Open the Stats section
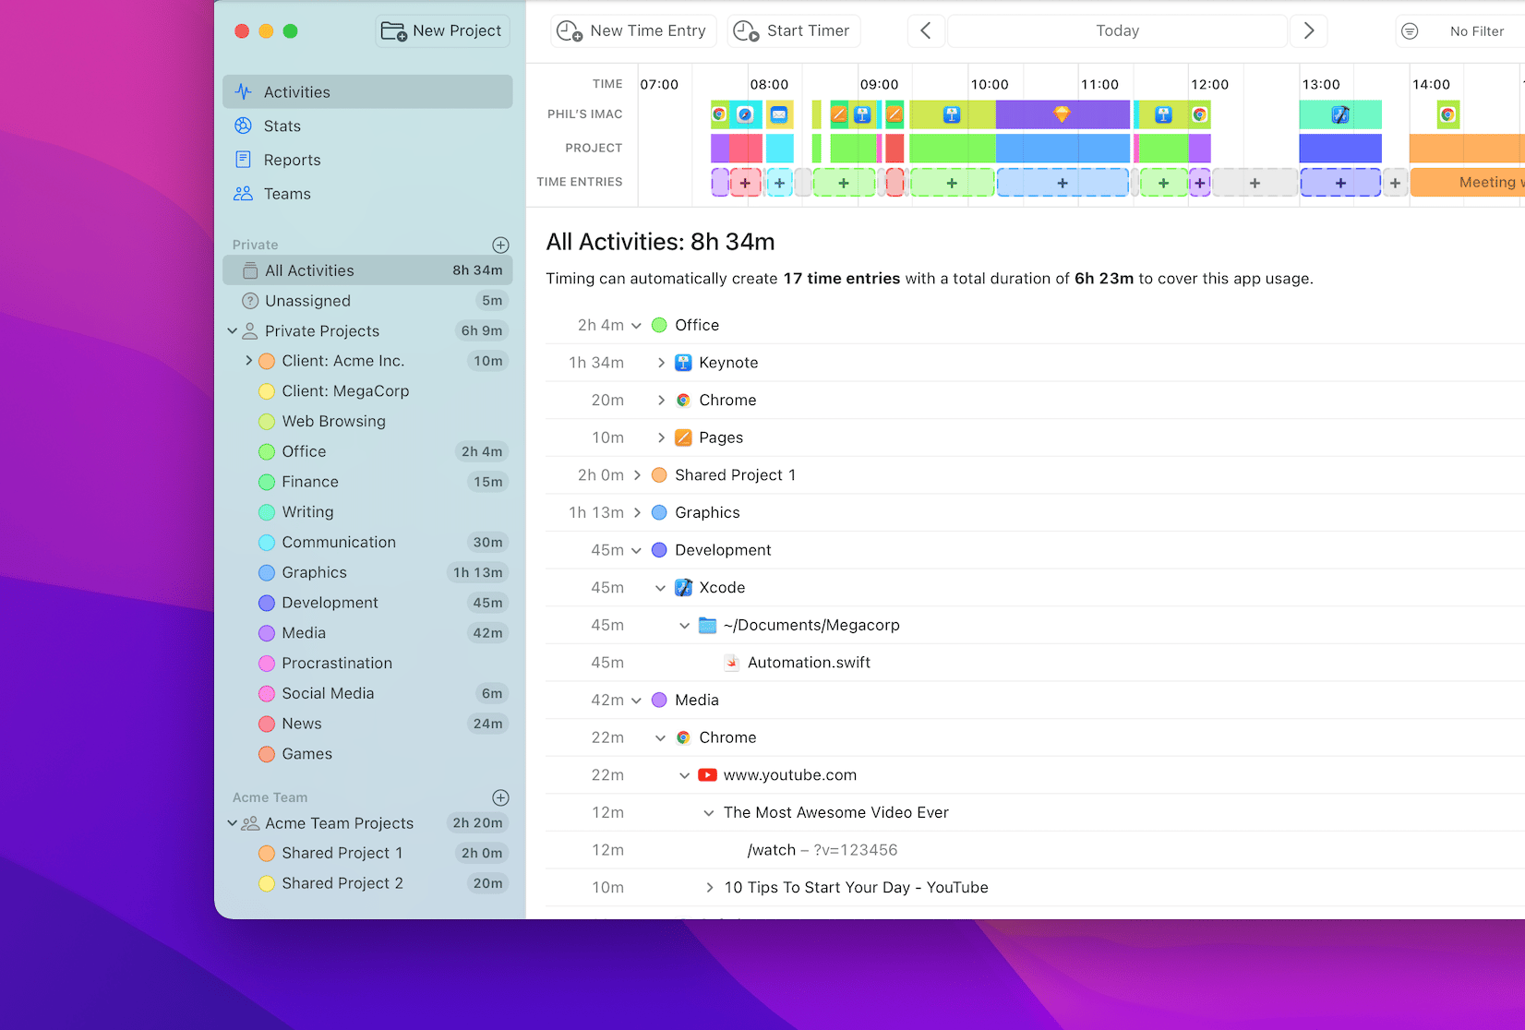 pyautogui.click(x=367, y=126)
